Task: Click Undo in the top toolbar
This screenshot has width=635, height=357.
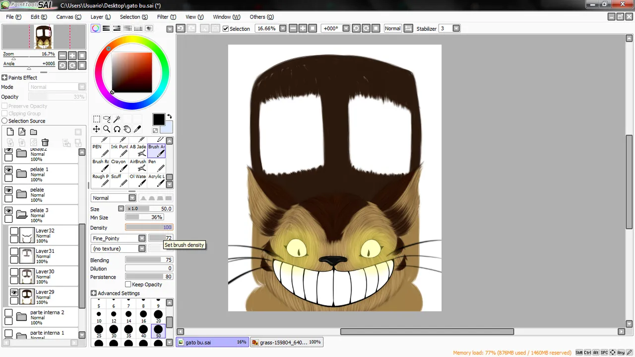Action: pos(181,28)
